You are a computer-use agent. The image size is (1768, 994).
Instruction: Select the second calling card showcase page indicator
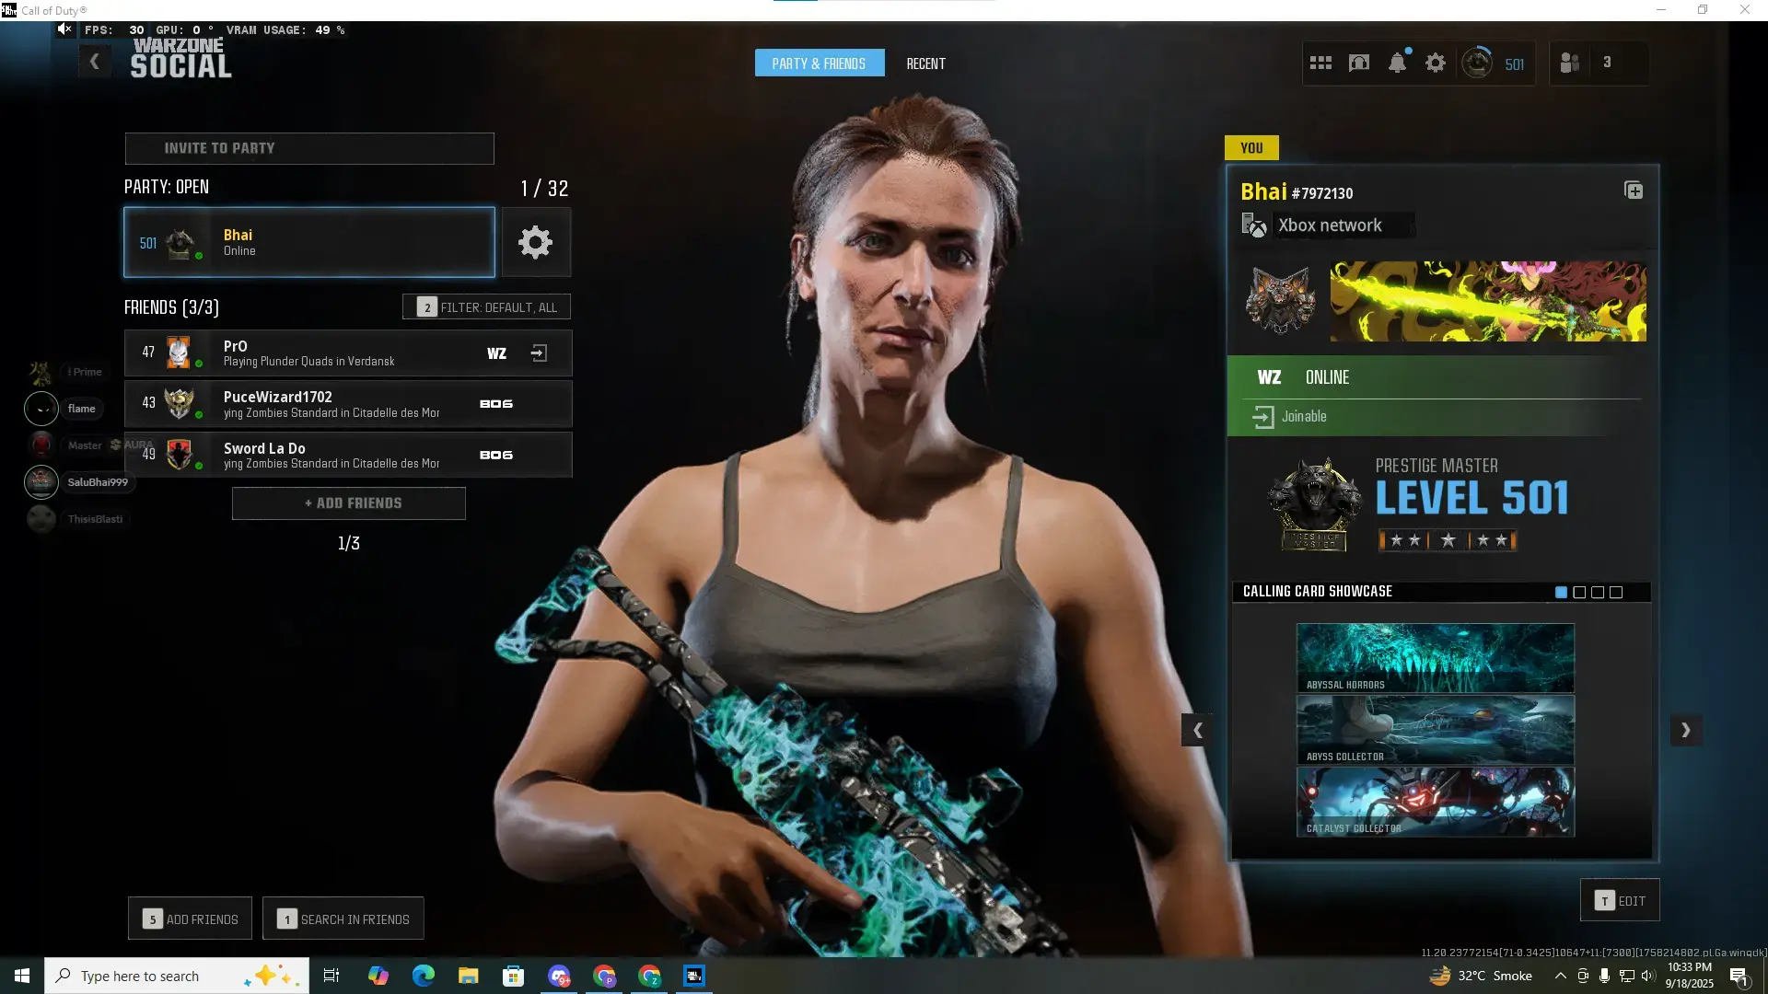[1579, 593]
